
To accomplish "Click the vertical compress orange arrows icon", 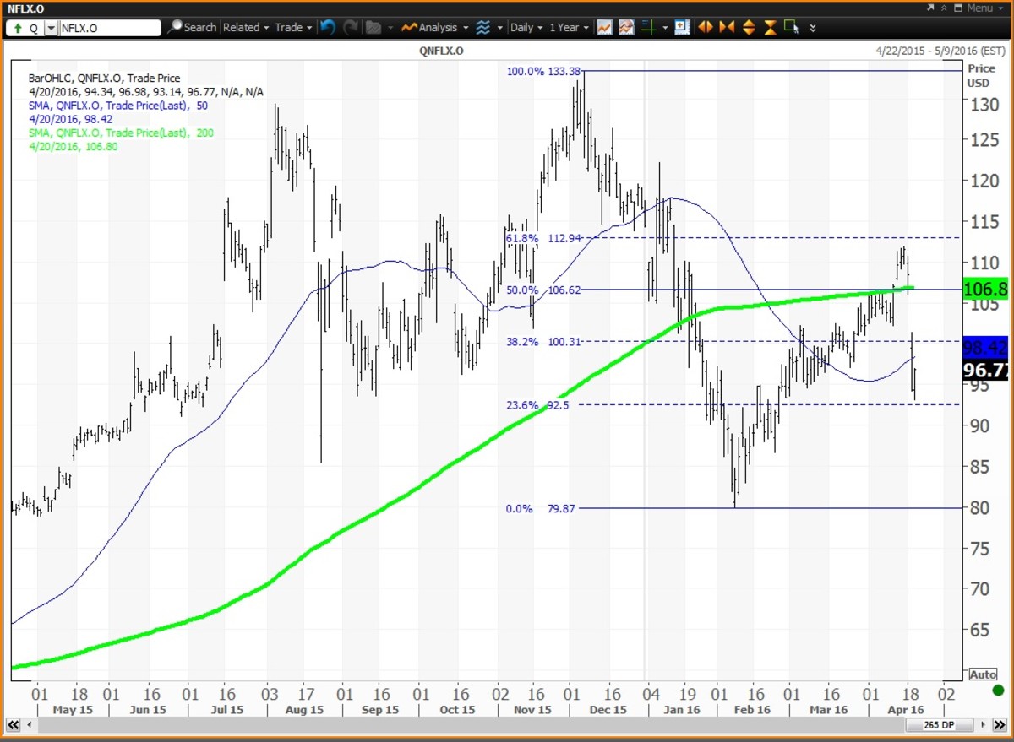I will [770, 27].
